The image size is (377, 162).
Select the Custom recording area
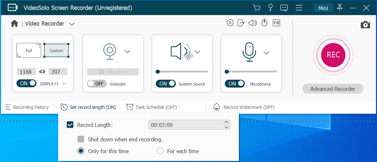pyautogui.click(x=56, y=51)
